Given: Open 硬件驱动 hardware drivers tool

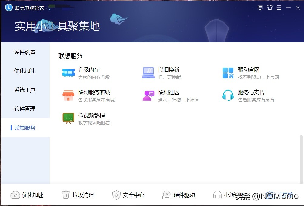Looking at the screenshot, I should (179, 195).
